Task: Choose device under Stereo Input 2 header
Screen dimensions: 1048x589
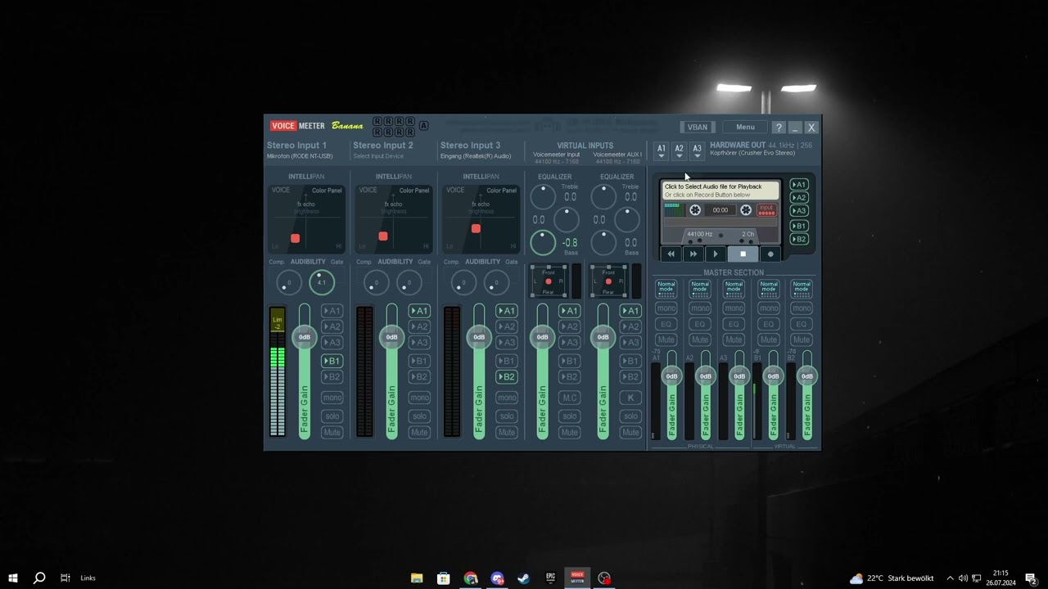Action: [378, 156]
